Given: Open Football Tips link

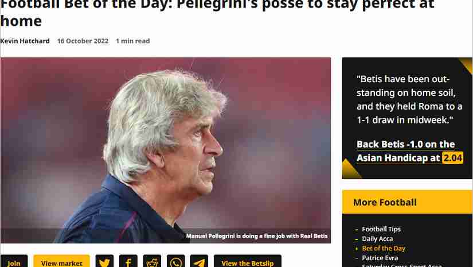Looking at the screenshot, I should click(381, 229).
